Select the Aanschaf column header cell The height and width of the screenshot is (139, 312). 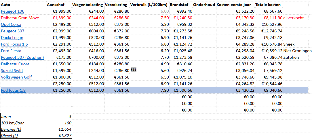pos(55,5)
